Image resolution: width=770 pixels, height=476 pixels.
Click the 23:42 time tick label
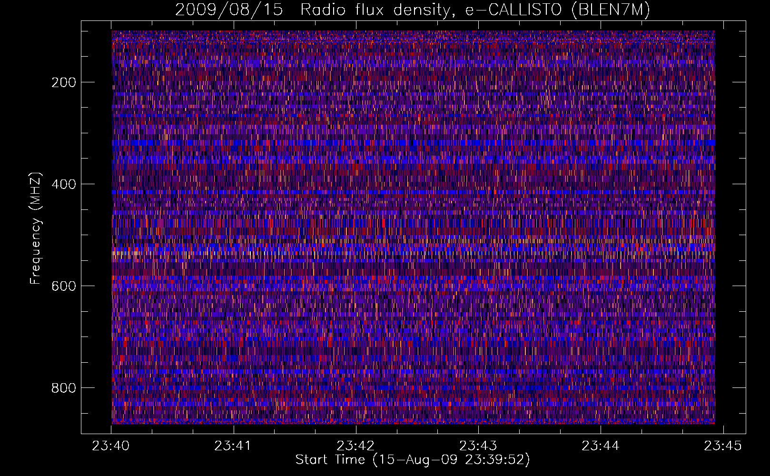355,446
